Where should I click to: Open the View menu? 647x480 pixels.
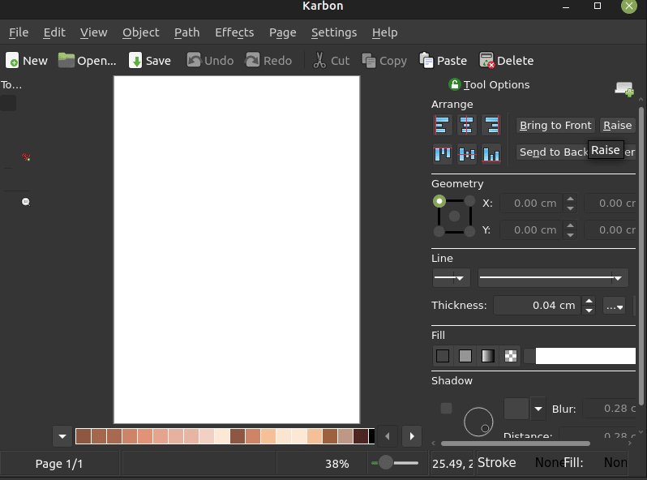tap(94, 32)
